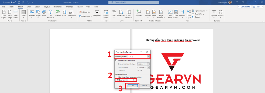This screenshot has width=265, height=93.
Task: Insert a Cross-reference
Action: [129, 14]
